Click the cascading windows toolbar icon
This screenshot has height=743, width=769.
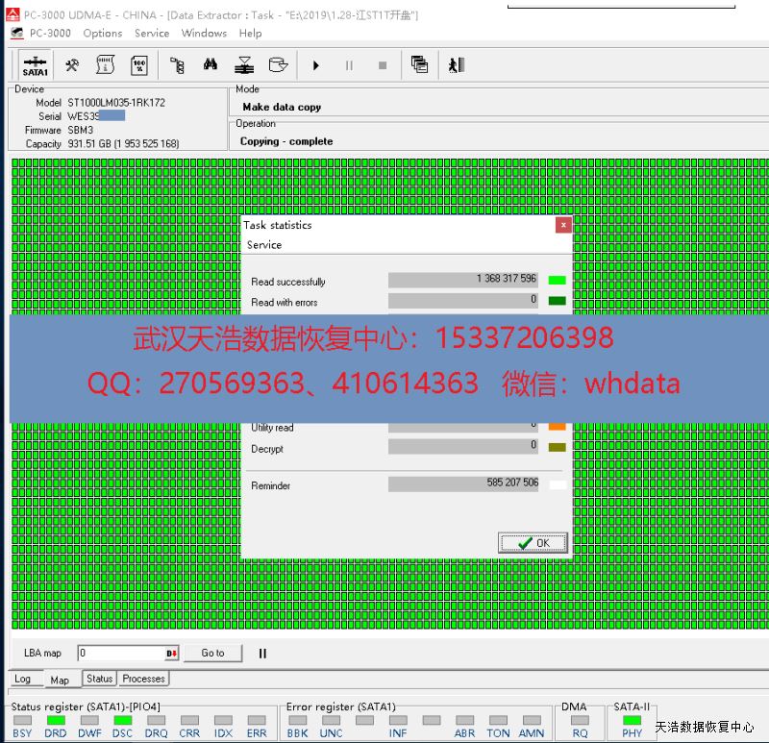click(x=419, y=65)
